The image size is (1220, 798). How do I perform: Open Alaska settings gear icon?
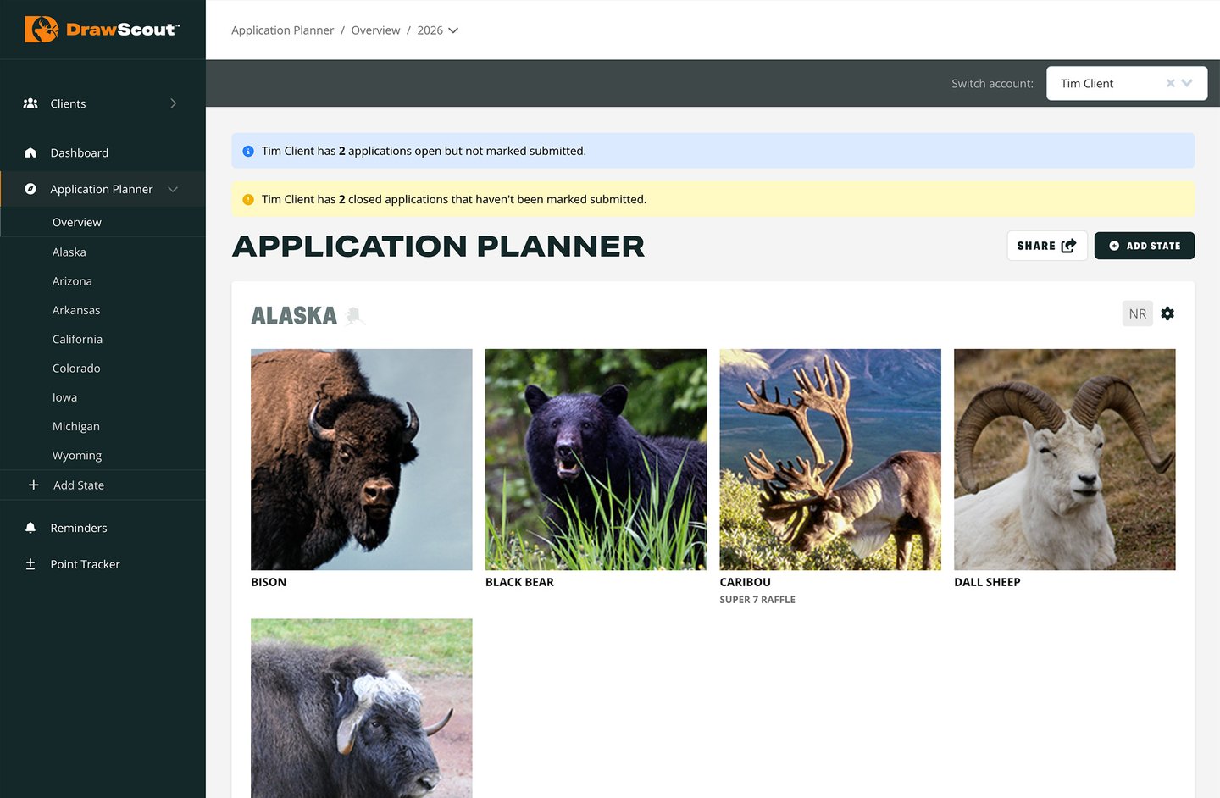[1167, 313]
